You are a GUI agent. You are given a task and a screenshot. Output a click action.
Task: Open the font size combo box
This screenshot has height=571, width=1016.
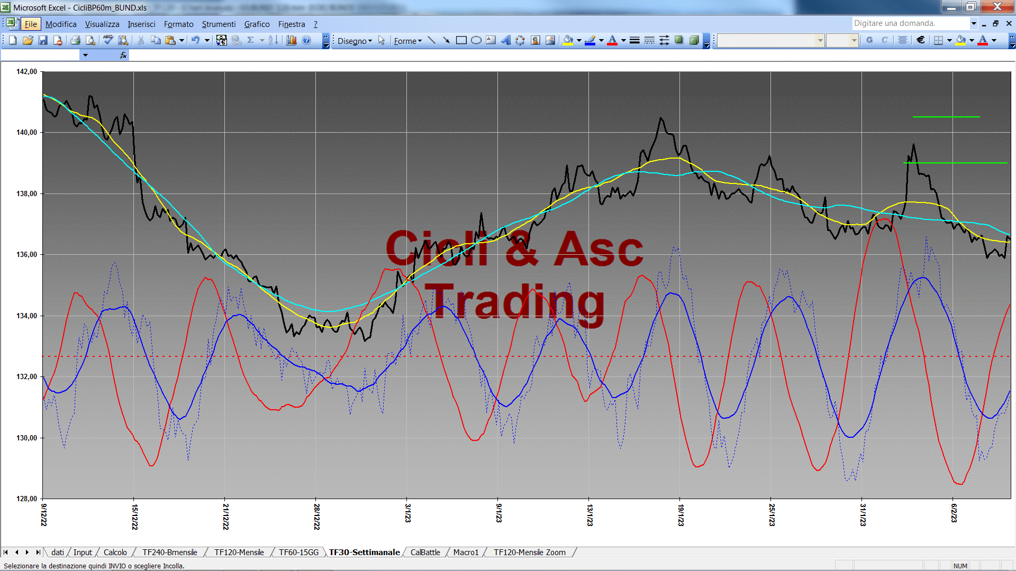coord(842,40)
